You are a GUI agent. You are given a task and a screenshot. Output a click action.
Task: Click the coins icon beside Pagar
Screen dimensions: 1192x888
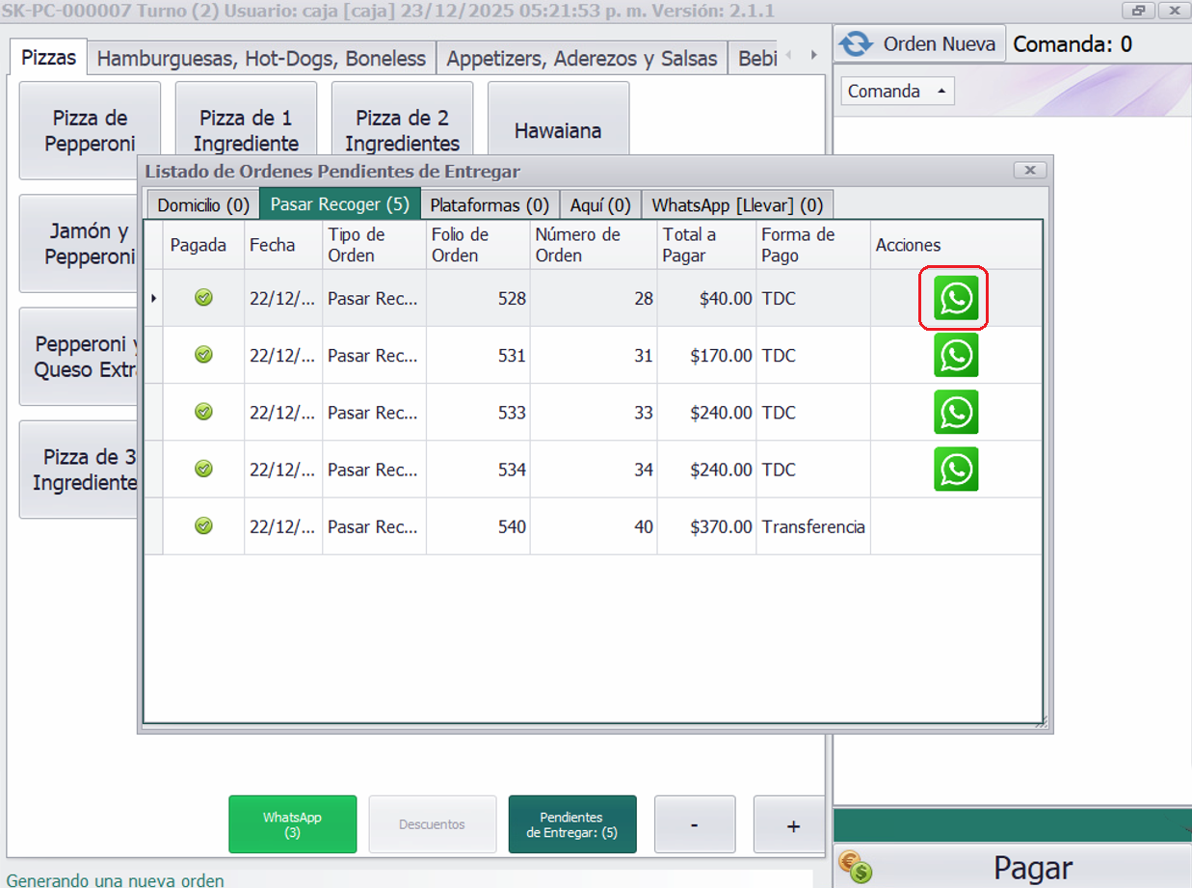(x=854, y=866)
